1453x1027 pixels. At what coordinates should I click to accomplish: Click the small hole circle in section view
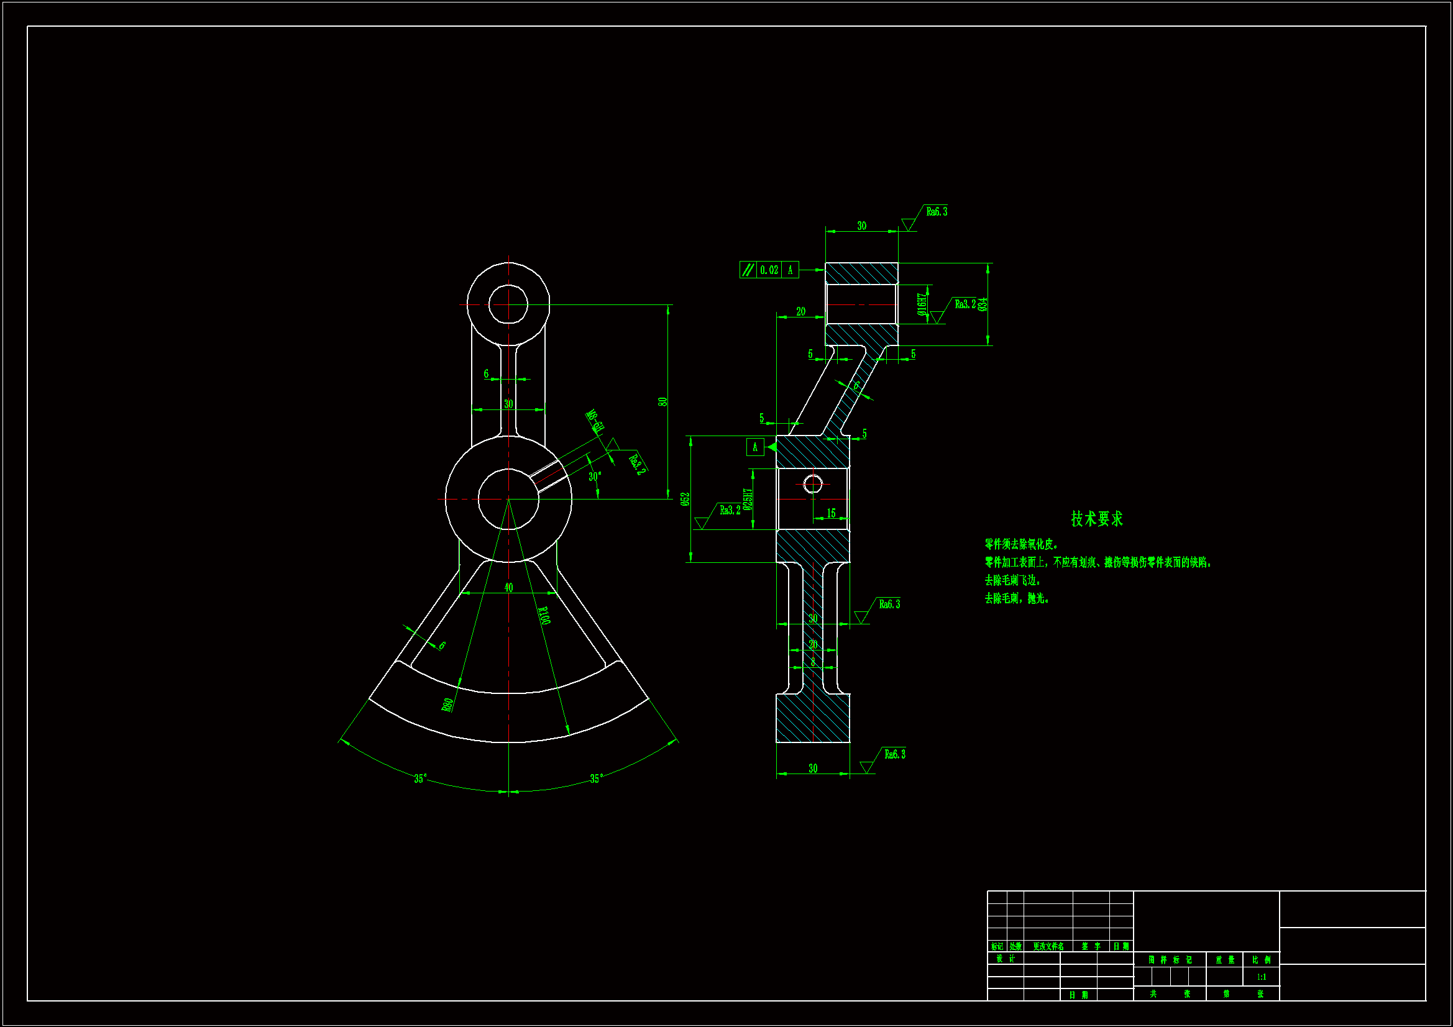point(812,485)
